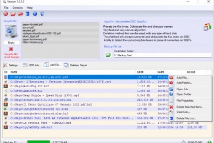The image size is (214, 143).
Task: Select paper-boomerang.pdf in recycle bin list
Action: [60, 39]
